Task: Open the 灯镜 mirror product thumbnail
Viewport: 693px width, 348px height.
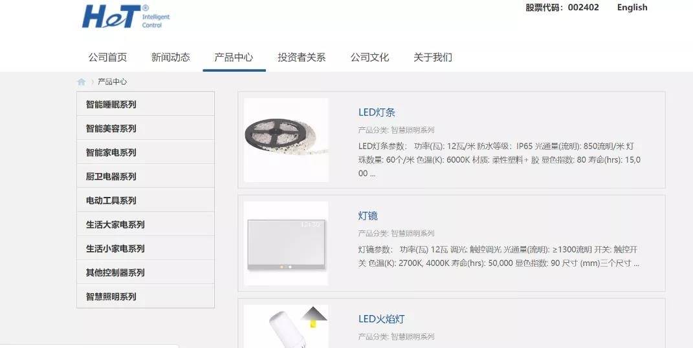Action: coord(286,243)
